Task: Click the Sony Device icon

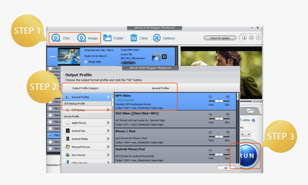Action: tap(68, 155)
